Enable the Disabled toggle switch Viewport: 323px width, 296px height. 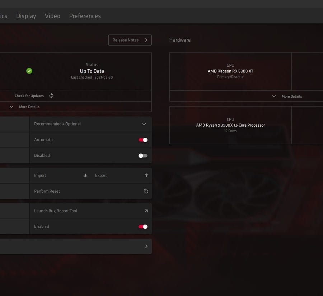click(143, 156)
